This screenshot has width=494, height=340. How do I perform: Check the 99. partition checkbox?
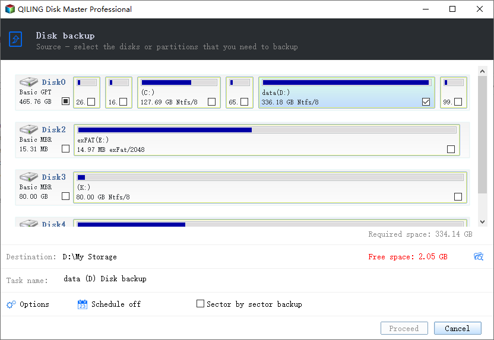[x=458, y=102]
